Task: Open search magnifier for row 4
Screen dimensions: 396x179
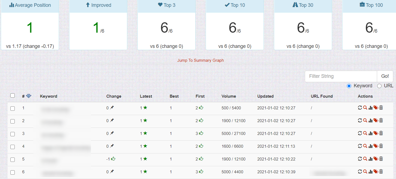Action: pyautogui.click(x=365, y=146)
